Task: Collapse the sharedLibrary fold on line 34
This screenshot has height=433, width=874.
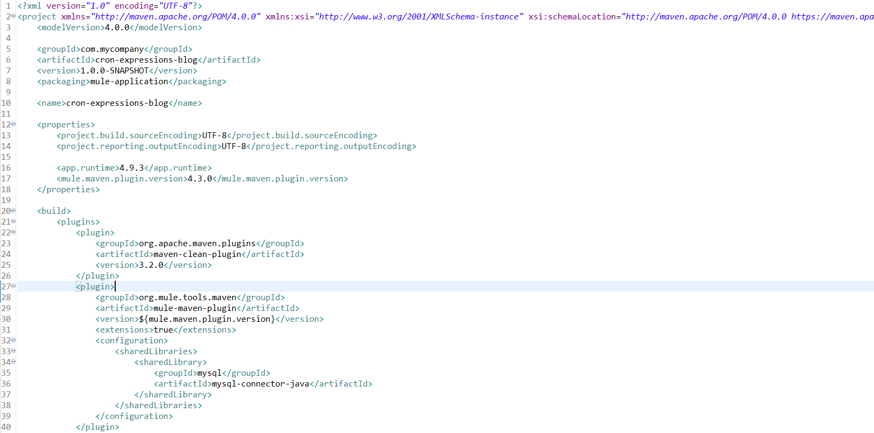Action: (x=14, y=362)
